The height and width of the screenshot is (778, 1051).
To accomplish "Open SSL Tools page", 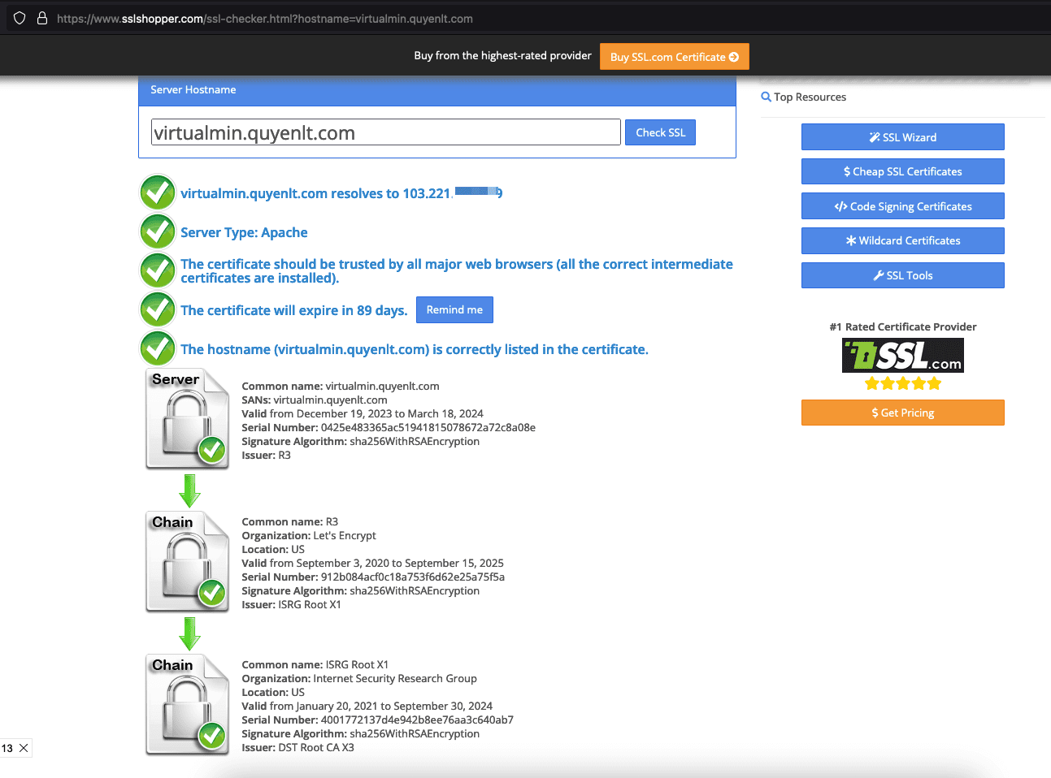I will tap(902, 275).
